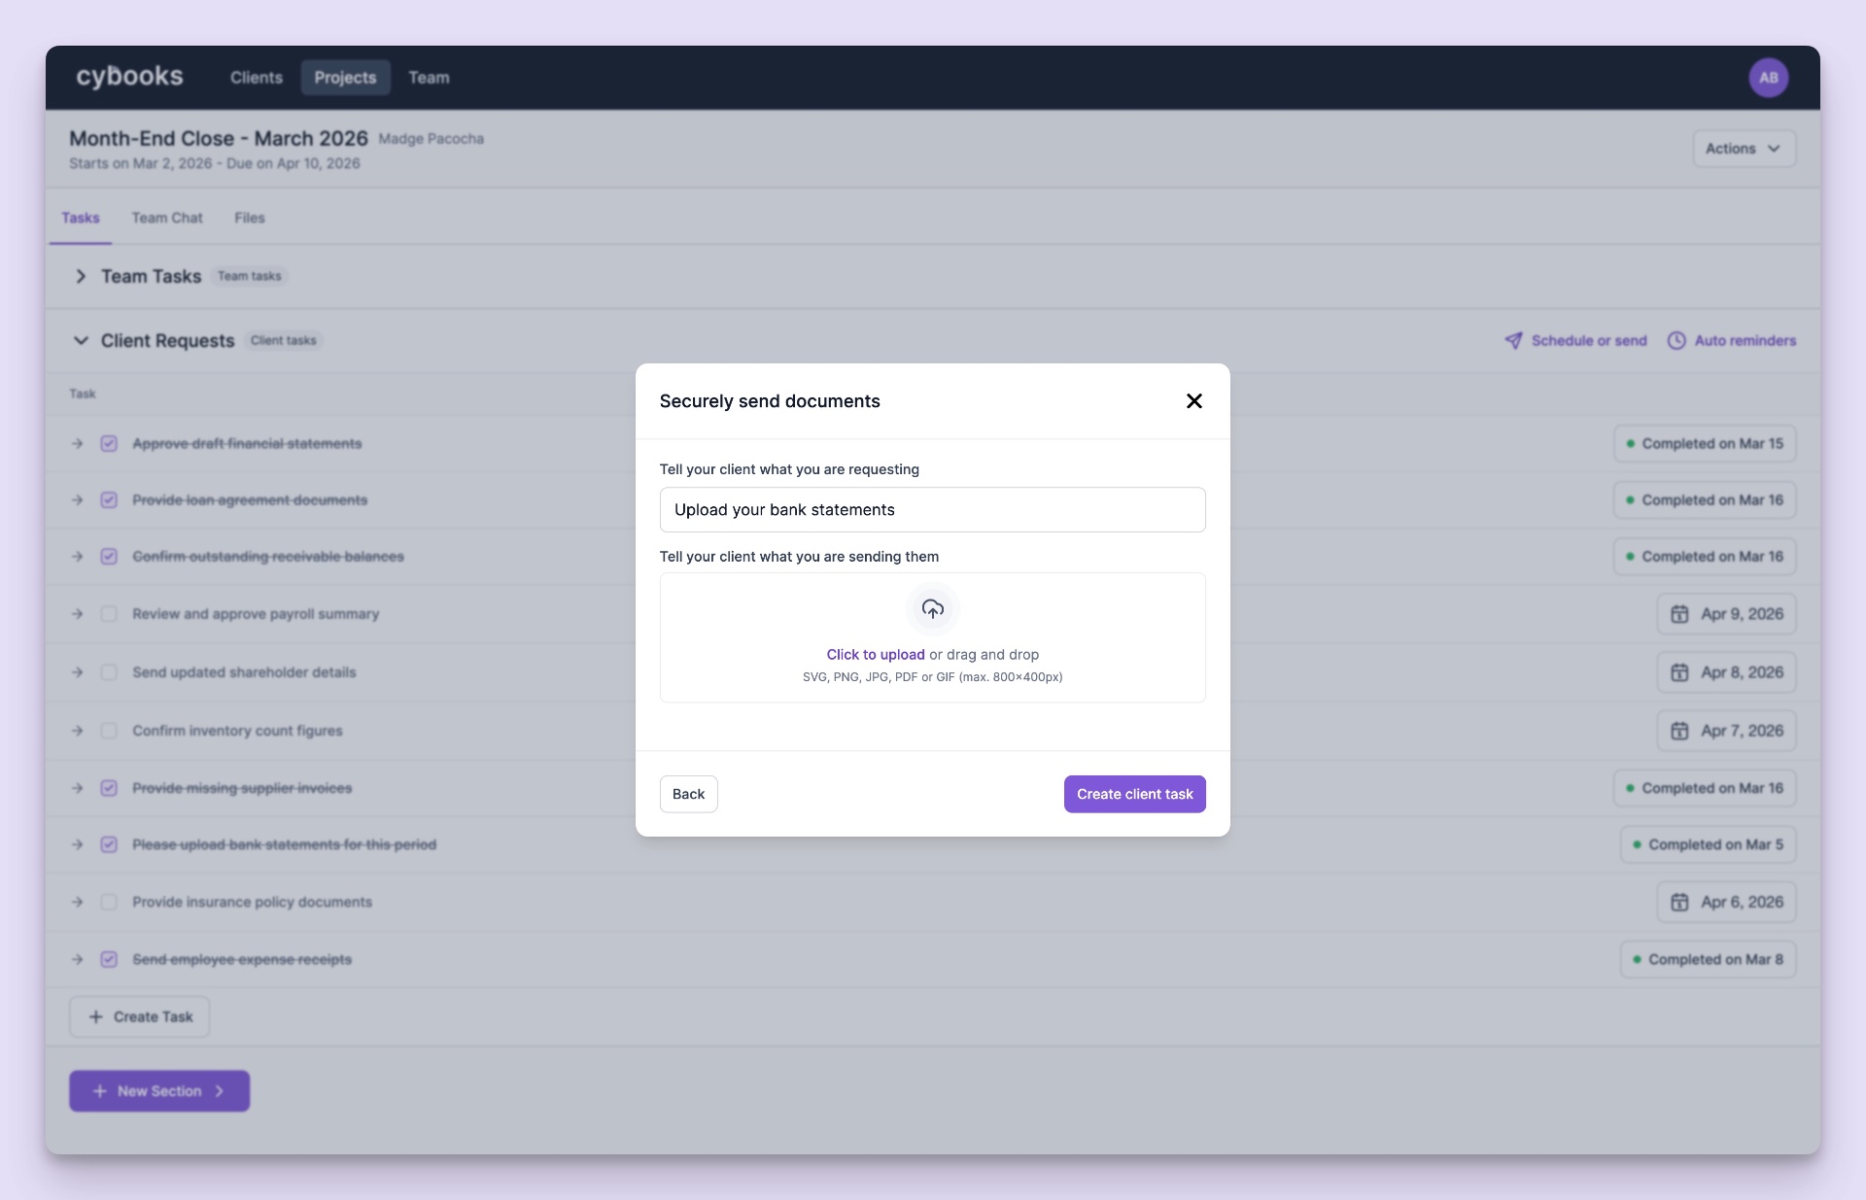The height and width of the screenshot is (1200, 1866).
Task: Click calendar icon next to Apr 8, 2026
Action: [1679, 672]
